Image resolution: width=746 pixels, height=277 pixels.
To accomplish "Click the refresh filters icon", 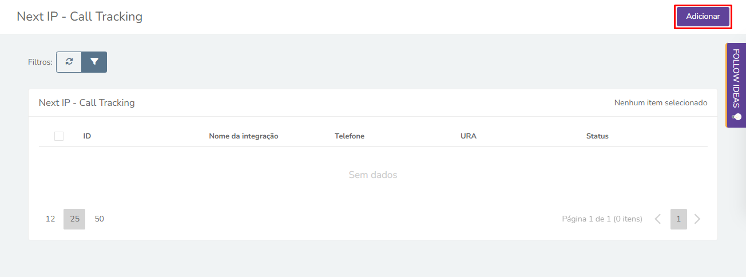I will point(69,62).
